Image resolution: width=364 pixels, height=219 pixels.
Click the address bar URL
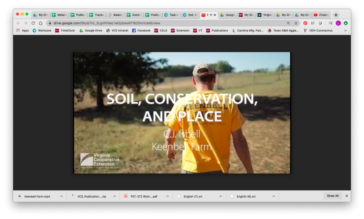tap(107, 23)
